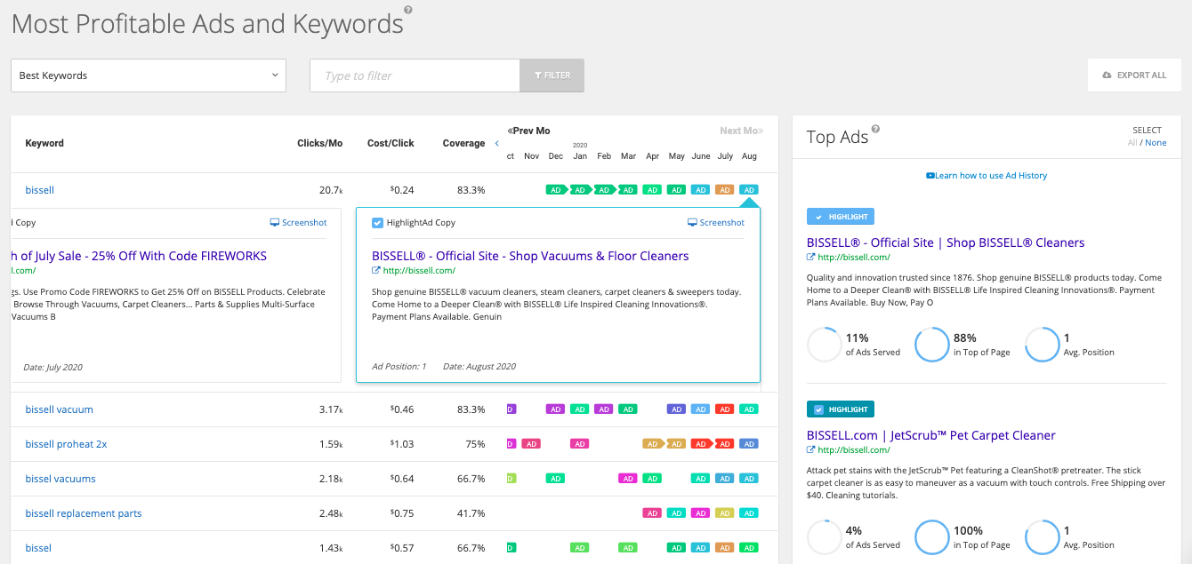Viewport: 1192px width, 564px height.
Task: Go to Prev Mo in ad timeline
Action: coord(529,131)
